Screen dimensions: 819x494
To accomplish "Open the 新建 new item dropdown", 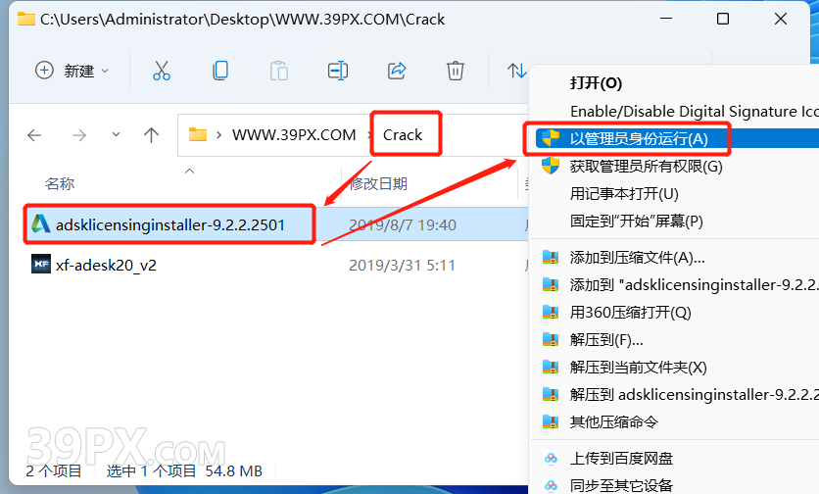I will point(72,71).
